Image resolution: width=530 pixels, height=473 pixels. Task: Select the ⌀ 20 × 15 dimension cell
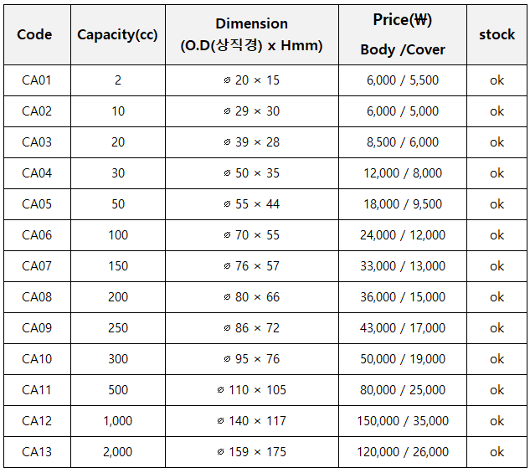252,80
